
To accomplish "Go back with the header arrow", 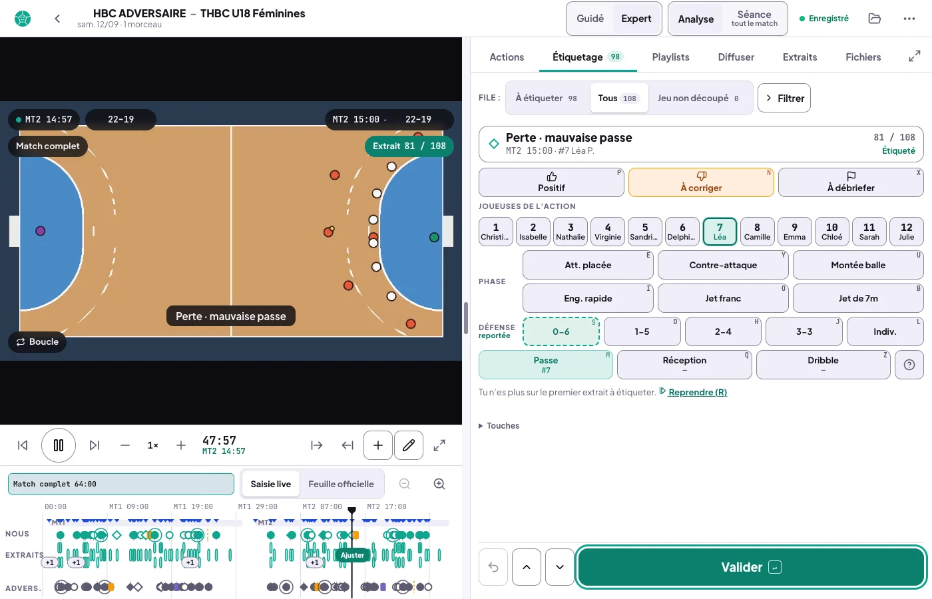I will [57, 19].
